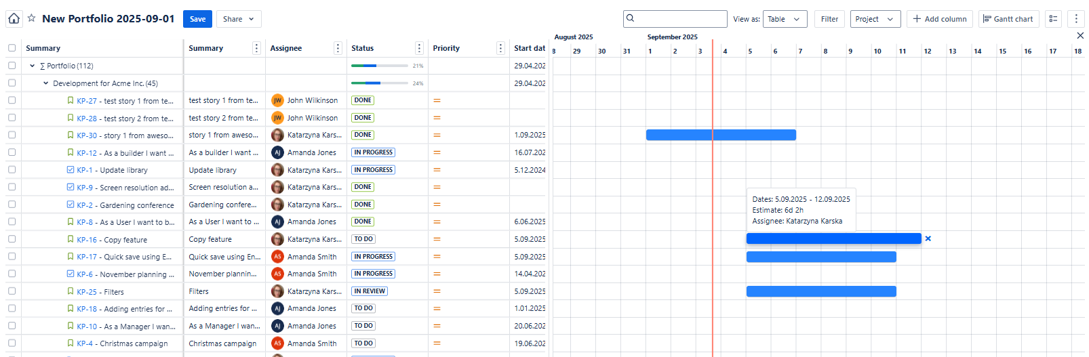Open the Project grouping dropdown
This screenshot has width=1089, height=357.
(875, 19)
